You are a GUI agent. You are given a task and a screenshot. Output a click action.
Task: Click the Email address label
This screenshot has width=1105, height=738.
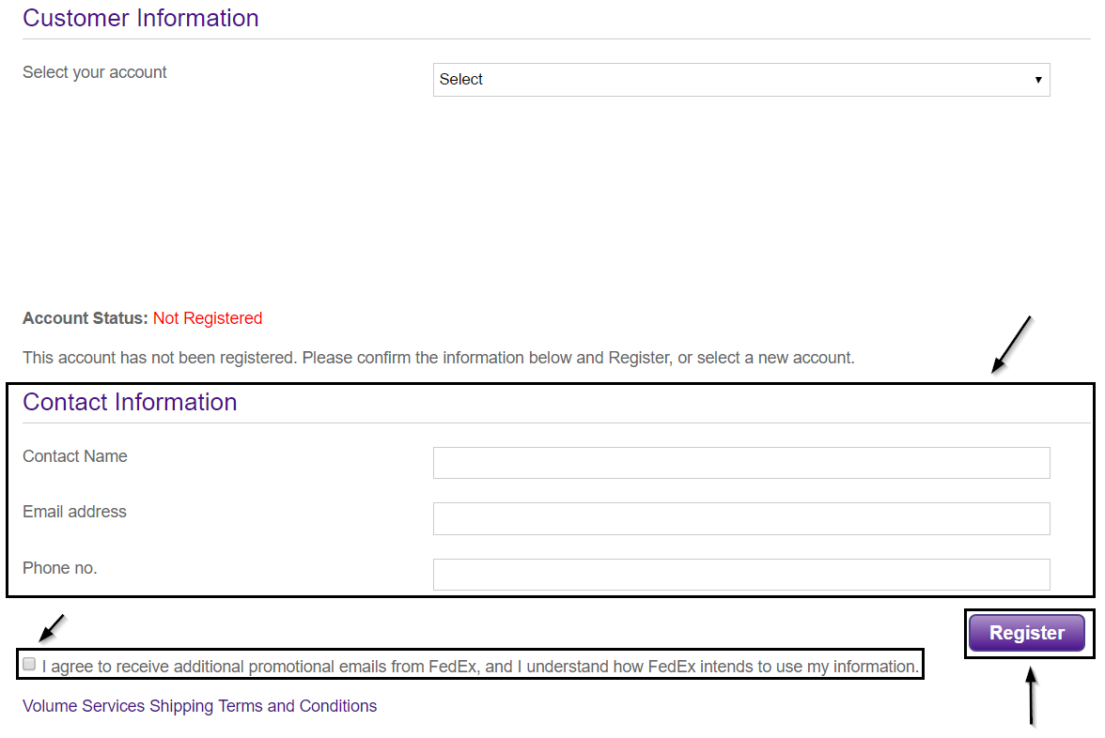pos(74,512)
